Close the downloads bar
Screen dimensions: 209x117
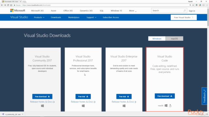207,114
